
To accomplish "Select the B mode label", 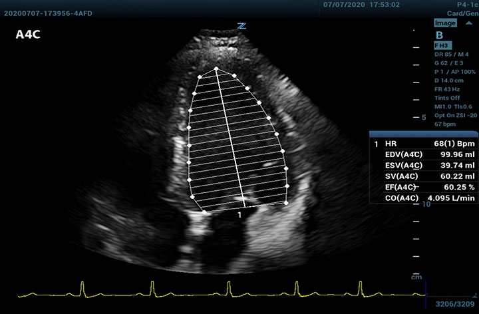I will tap(438, 35).
